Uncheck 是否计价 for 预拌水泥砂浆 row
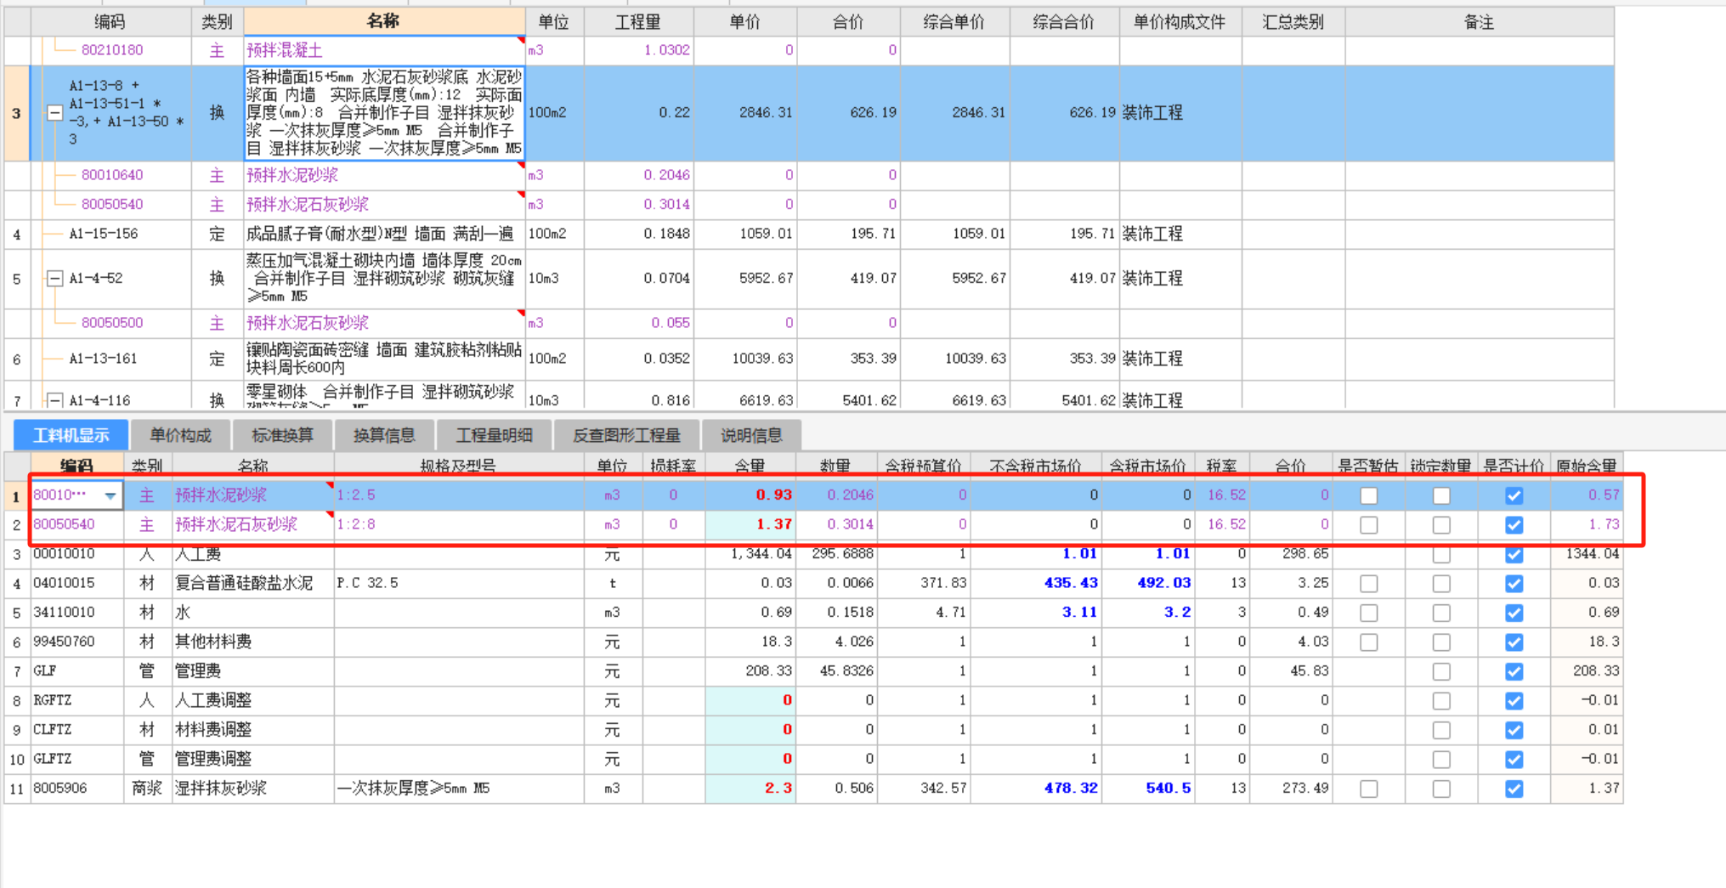 pos(1514,495)
